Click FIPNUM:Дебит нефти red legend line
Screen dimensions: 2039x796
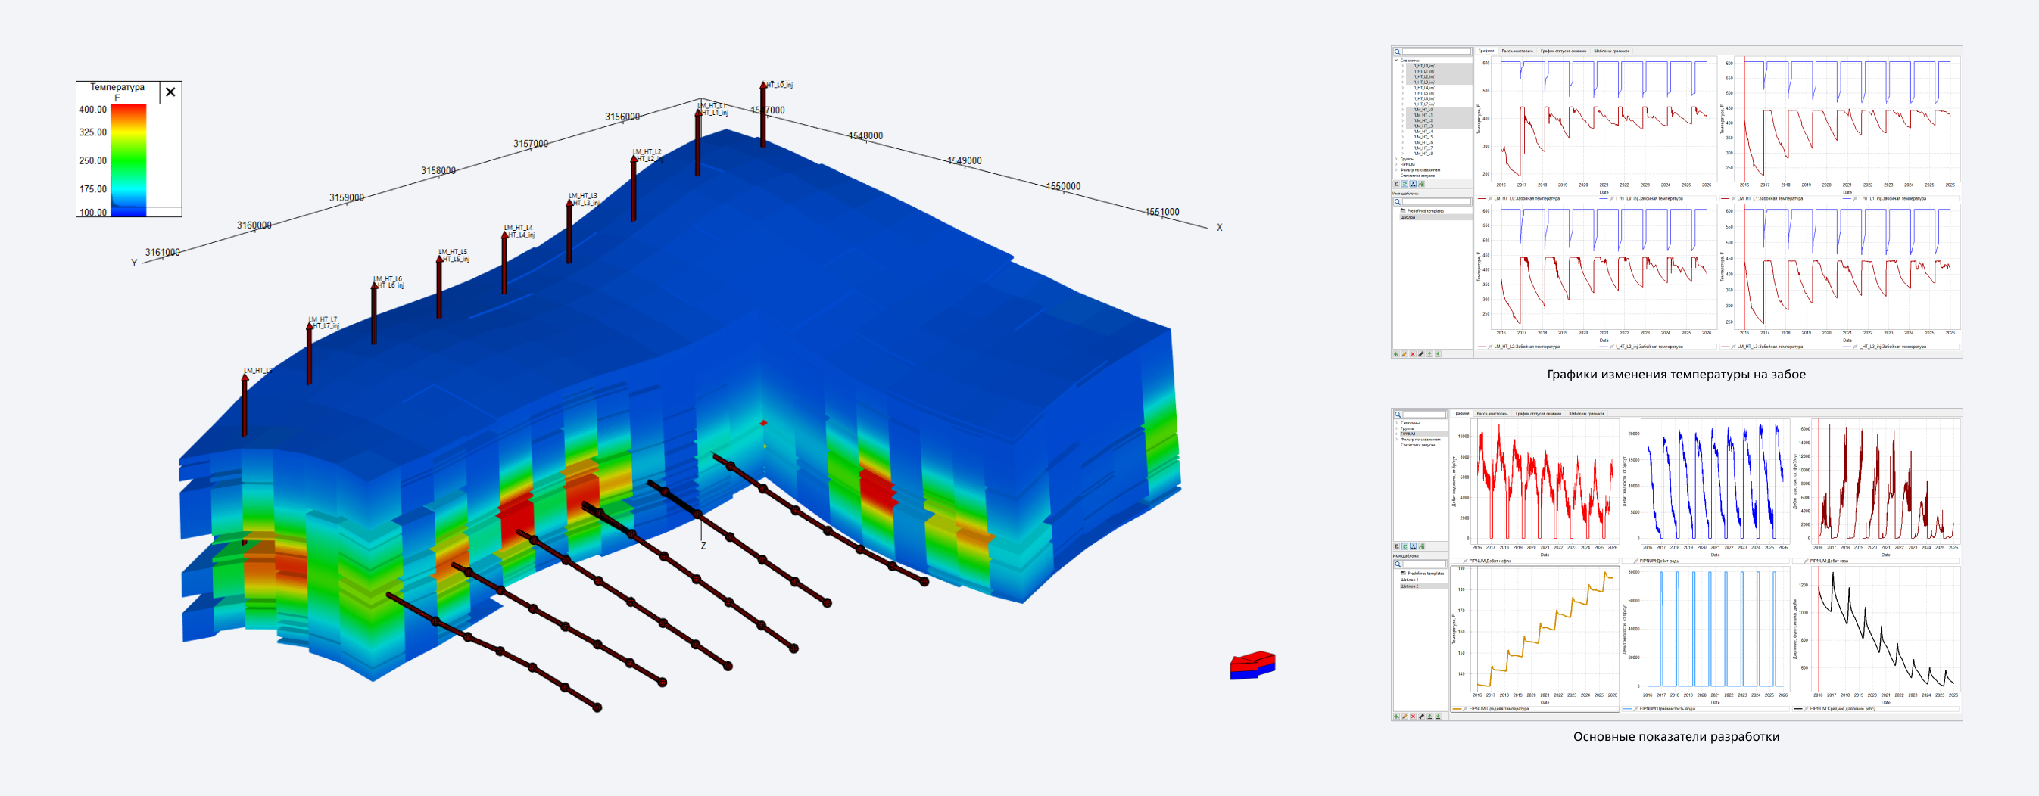[1458, 561]
